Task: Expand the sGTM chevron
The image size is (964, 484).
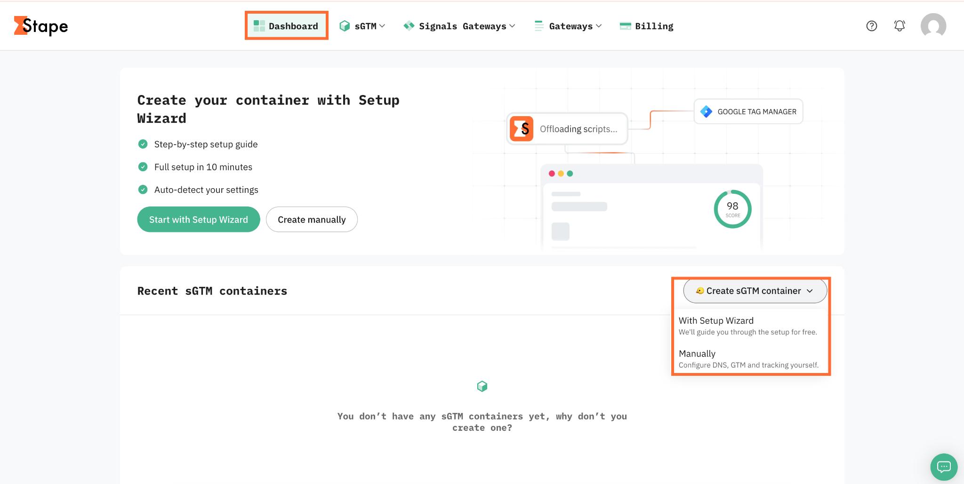Action: 382,26
